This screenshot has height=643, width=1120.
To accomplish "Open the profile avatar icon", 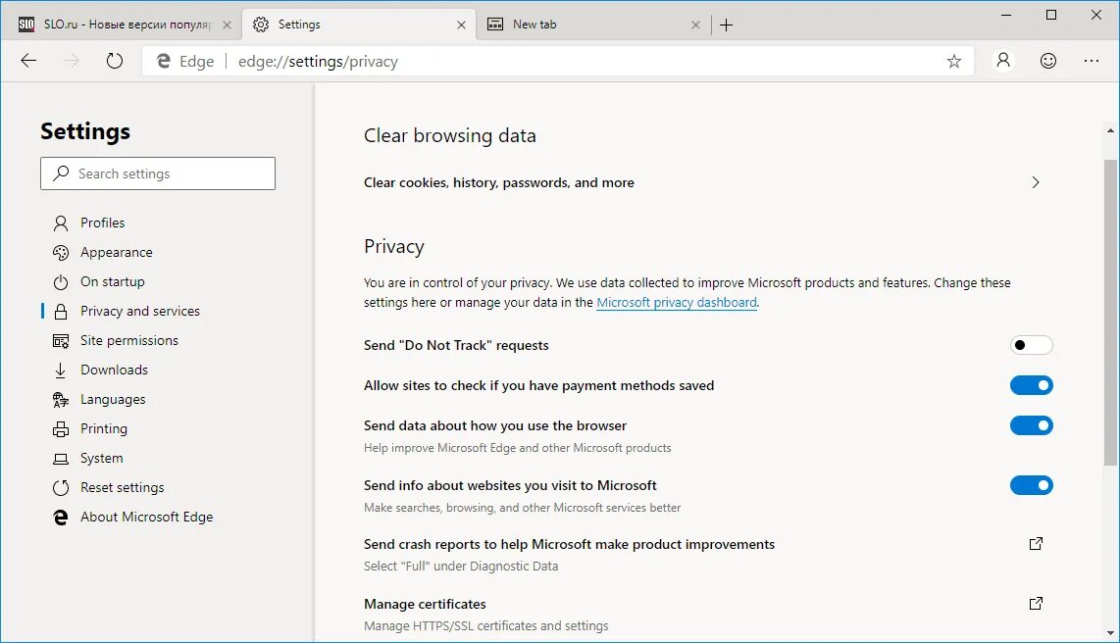I will coord(1002,60).
